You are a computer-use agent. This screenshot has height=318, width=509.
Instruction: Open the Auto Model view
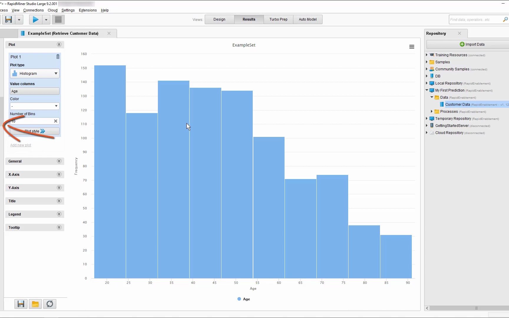click(x=308, y=19)
